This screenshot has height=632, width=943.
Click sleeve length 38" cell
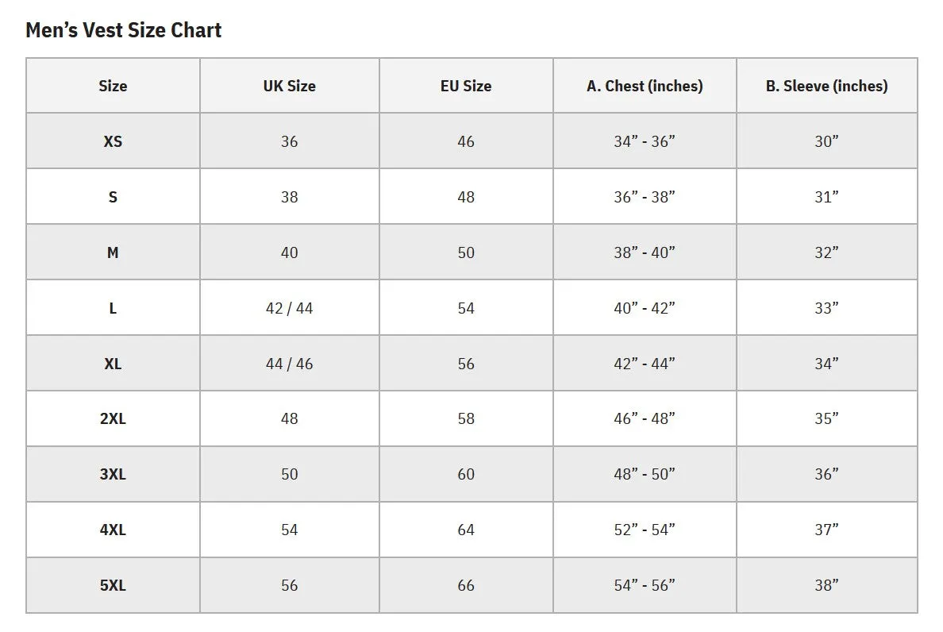click(827, 585)
